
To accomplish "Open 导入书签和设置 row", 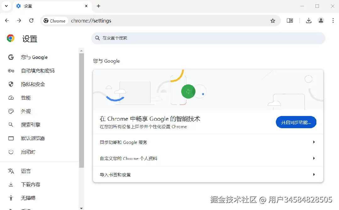I will click(208, 174).
